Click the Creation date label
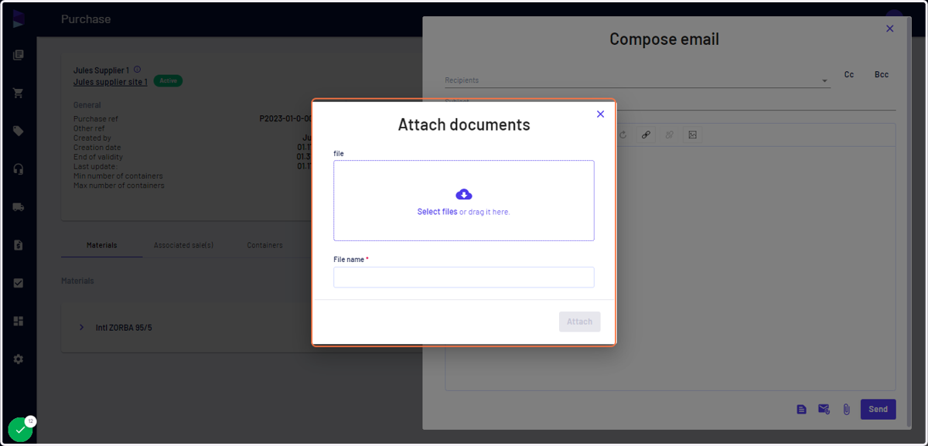 (97, 148)
